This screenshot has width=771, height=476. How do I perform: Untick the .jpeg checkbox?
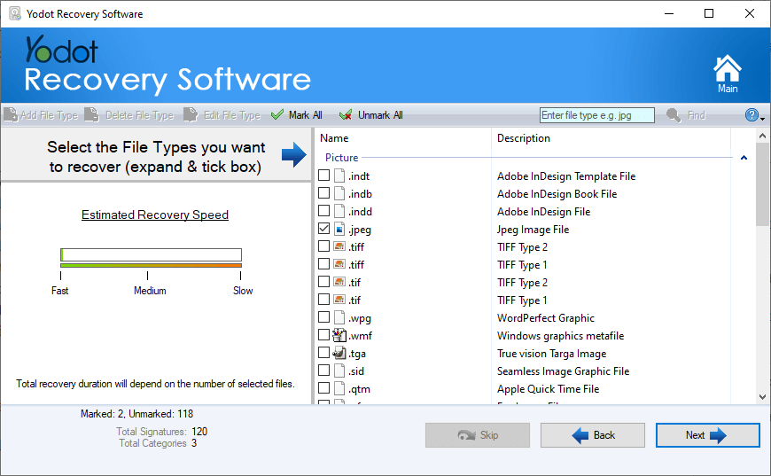[x=324, y=229]
